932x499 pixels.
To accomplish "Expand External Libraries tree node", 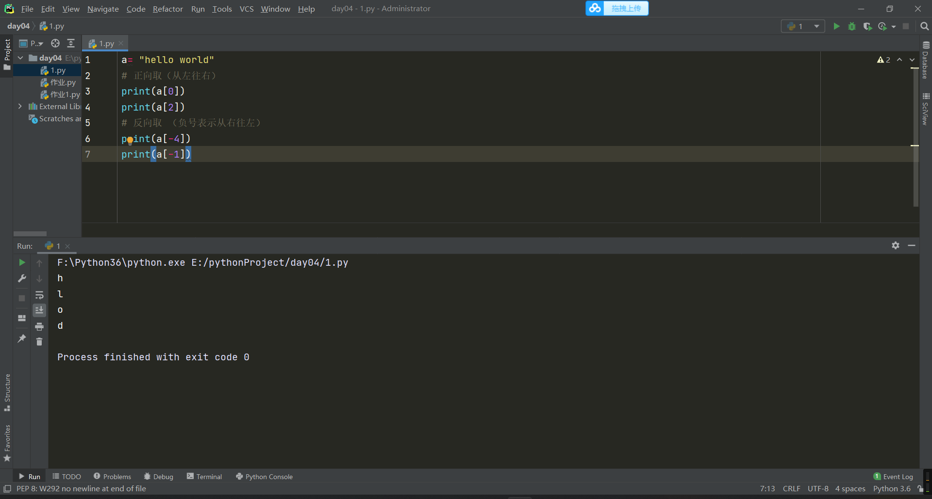I will (x=20, y=106).
